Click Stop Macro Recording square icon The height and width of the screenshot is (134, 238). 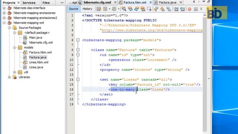pos(196,9)
